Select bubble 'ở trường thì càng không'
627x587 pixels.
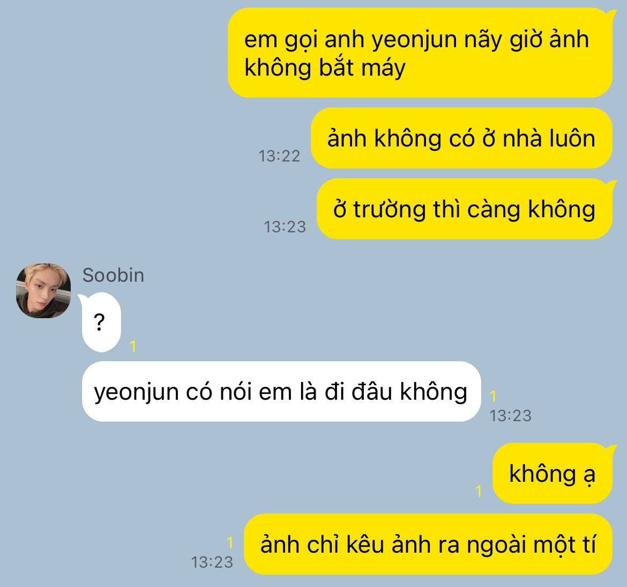pyautogui.click(x=465, y=209)
